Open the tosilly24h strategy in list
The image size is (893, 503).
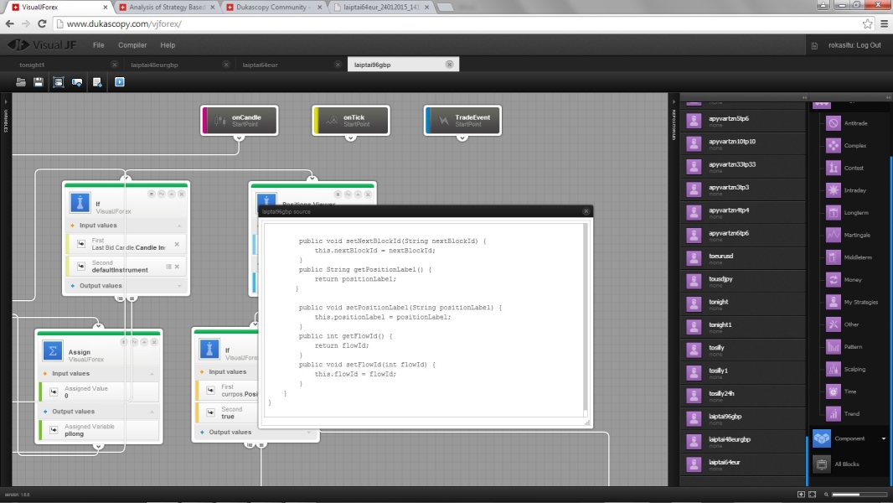tap(743, 396)
